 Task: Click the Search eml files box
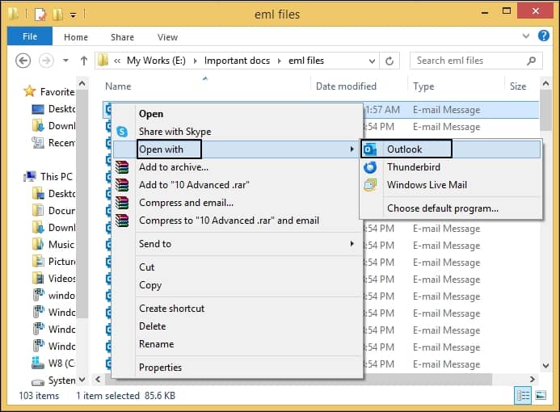(x=476, y=61)
